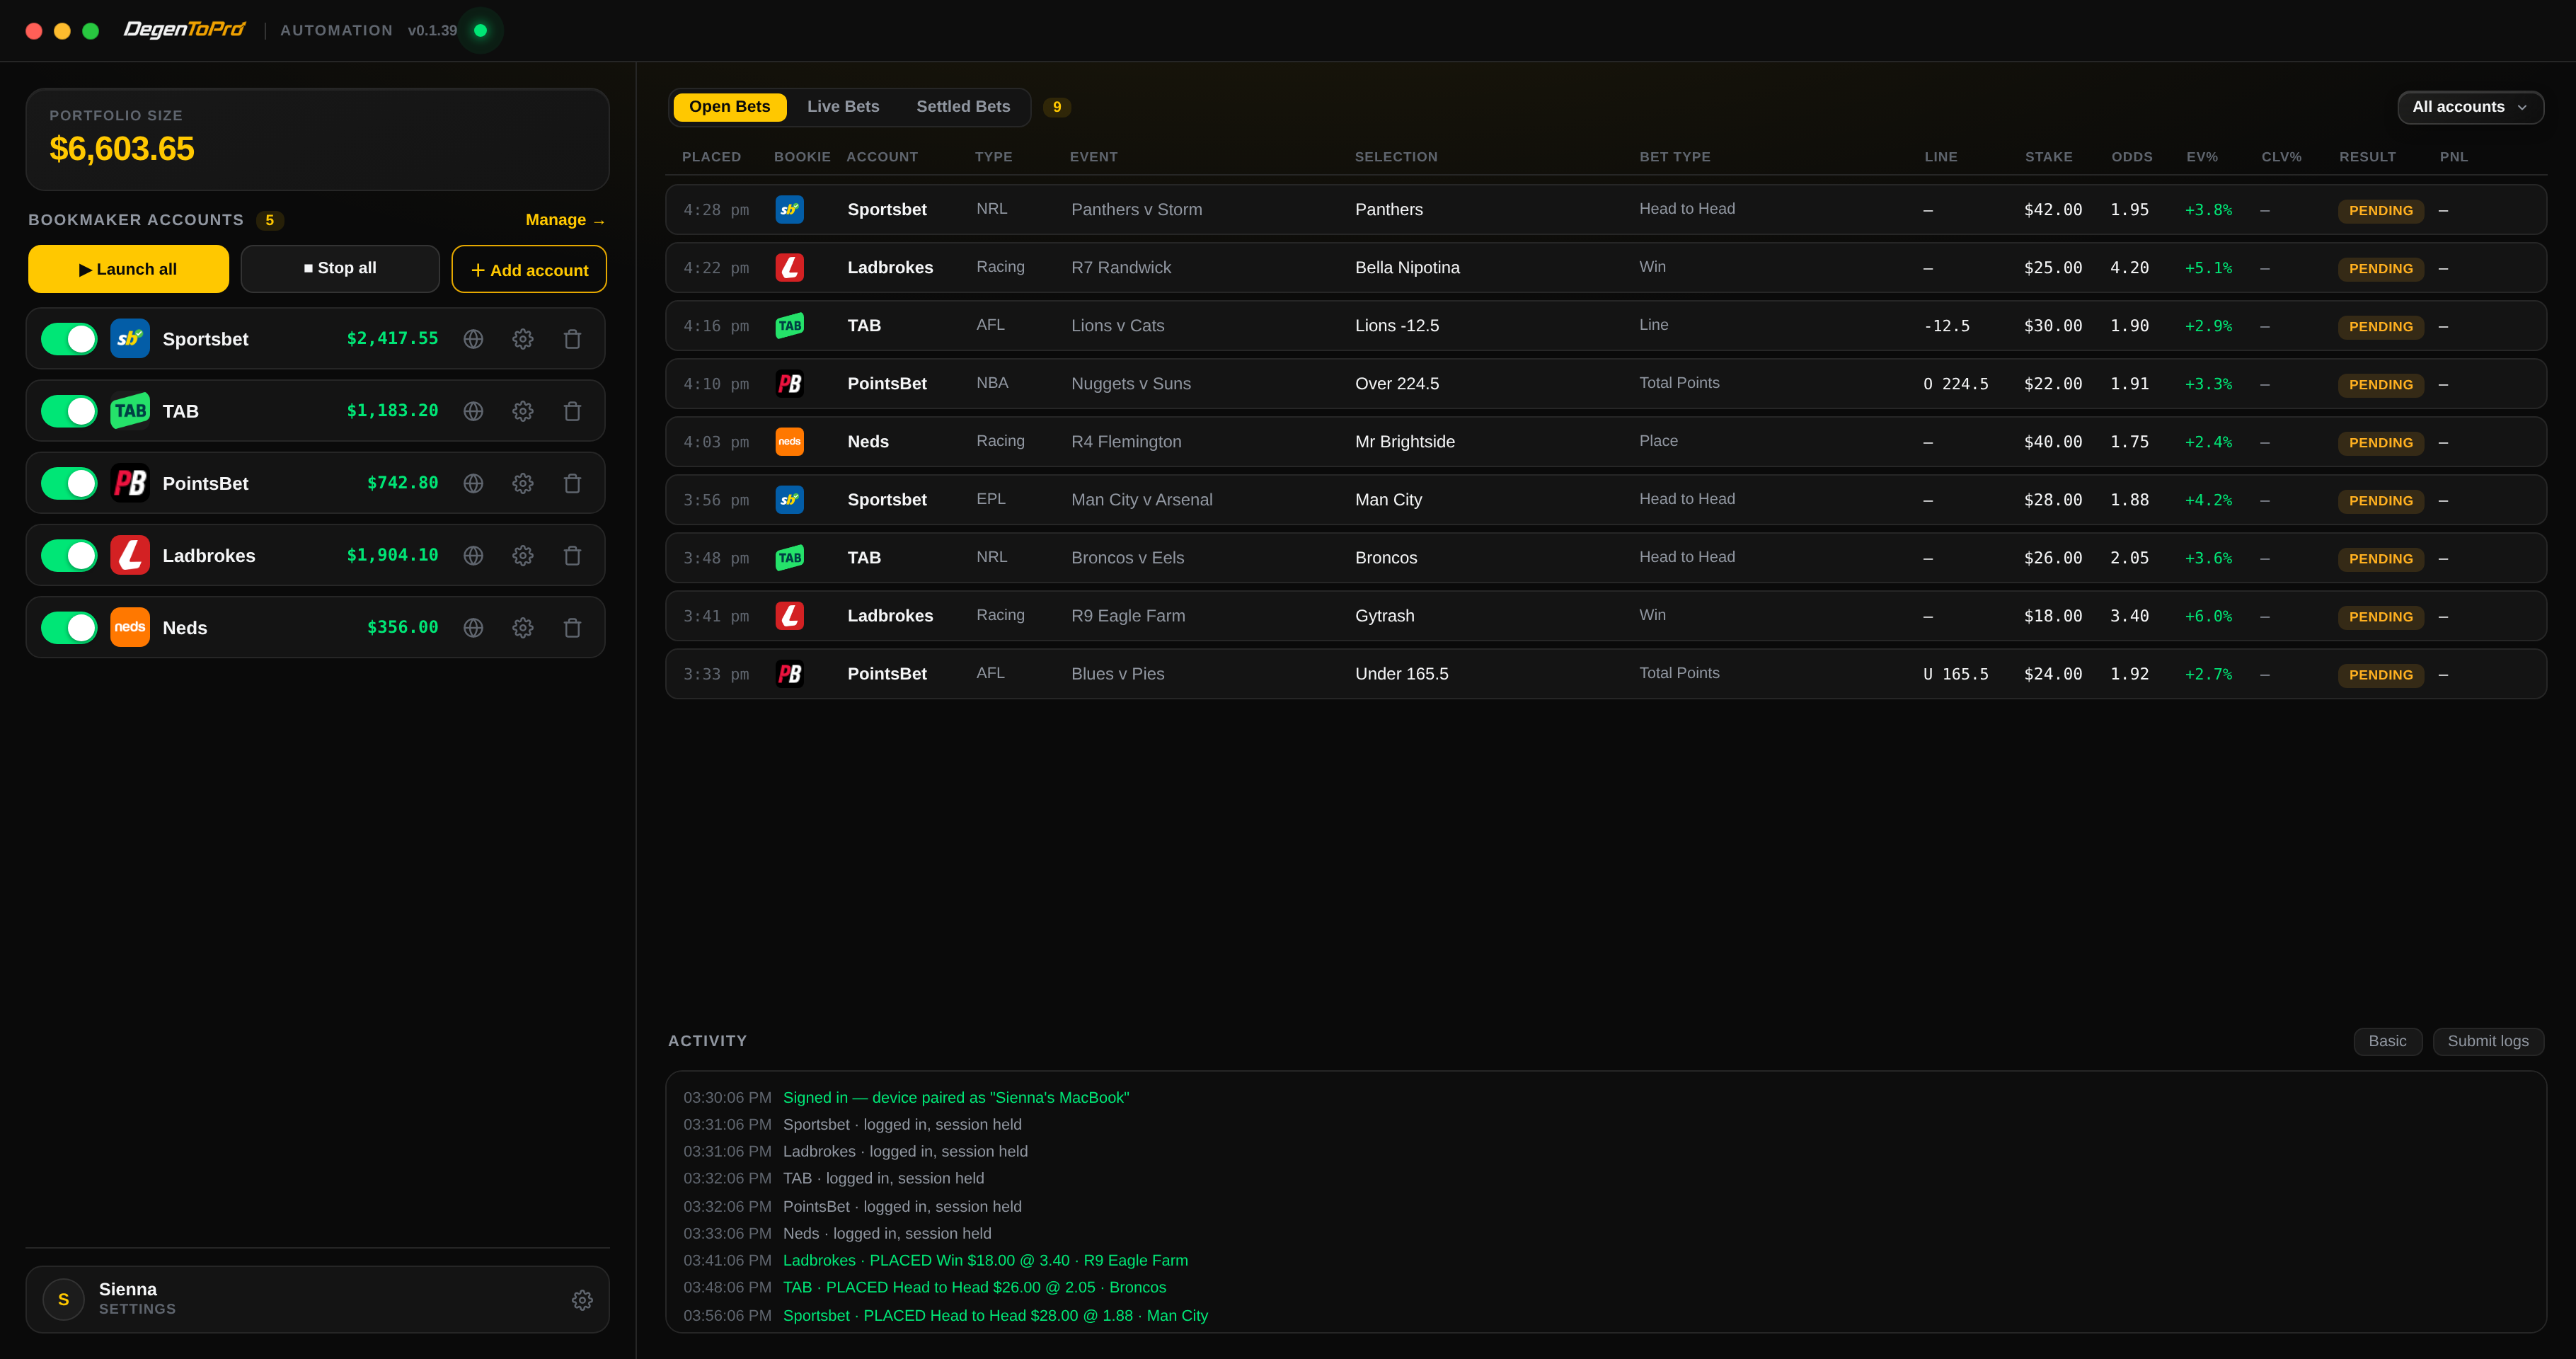Viewport: 2576px width, 1359px height.
Task: Sort by the EV% column header
Action: point(2202,157)
